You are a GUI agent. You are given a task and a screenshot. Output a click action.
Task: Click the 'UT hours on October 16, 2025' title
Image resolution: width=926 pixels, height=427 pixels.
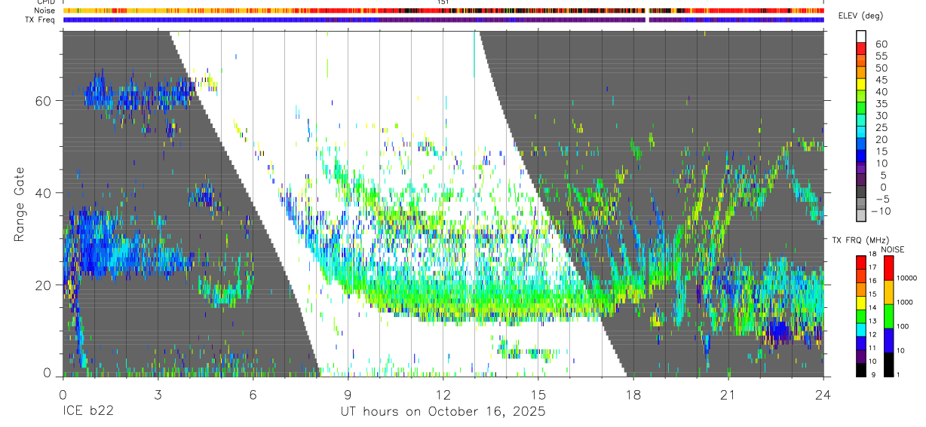coord(443,412)
